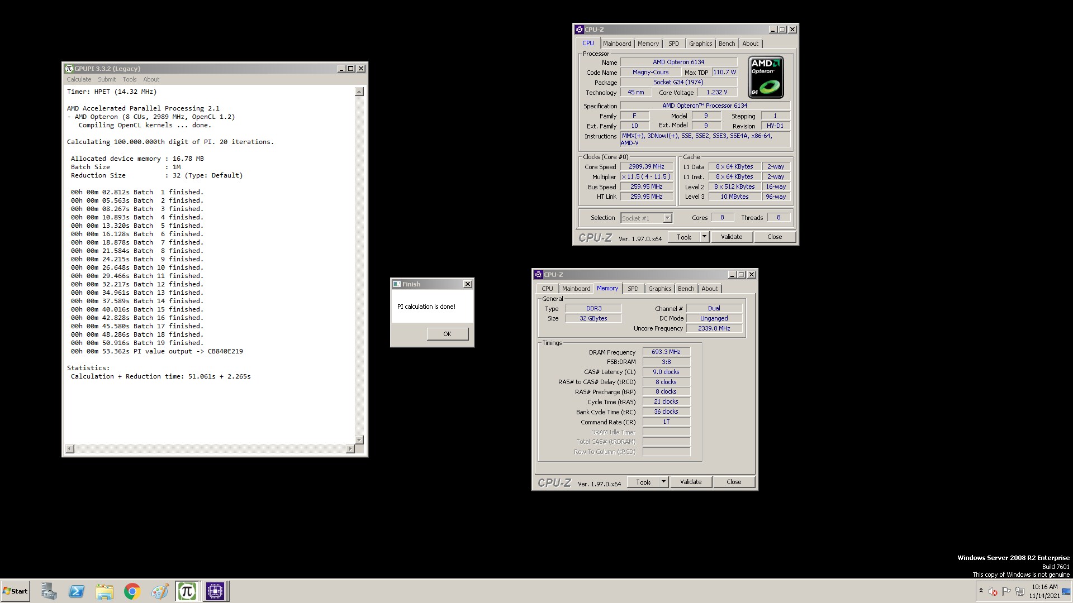
Task: Select Memory tab in lower CPU-Z window
Action: [607, 288]
